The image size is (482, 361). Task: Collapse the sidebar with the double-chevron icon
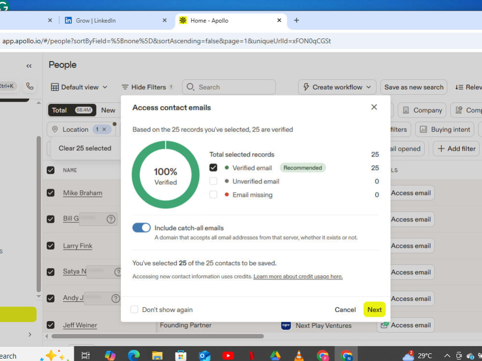tap(29, 66)
